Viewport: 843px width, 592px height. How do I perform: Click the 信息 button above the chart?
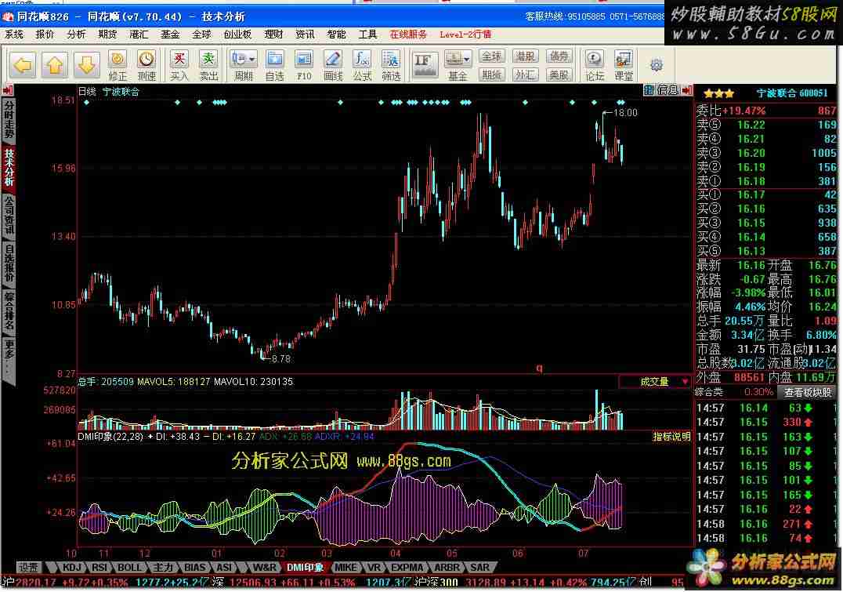[668, 90]
